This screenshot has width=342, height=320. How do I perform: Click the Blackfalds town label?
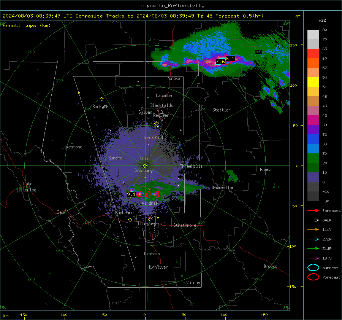click(x=161, y=105)
